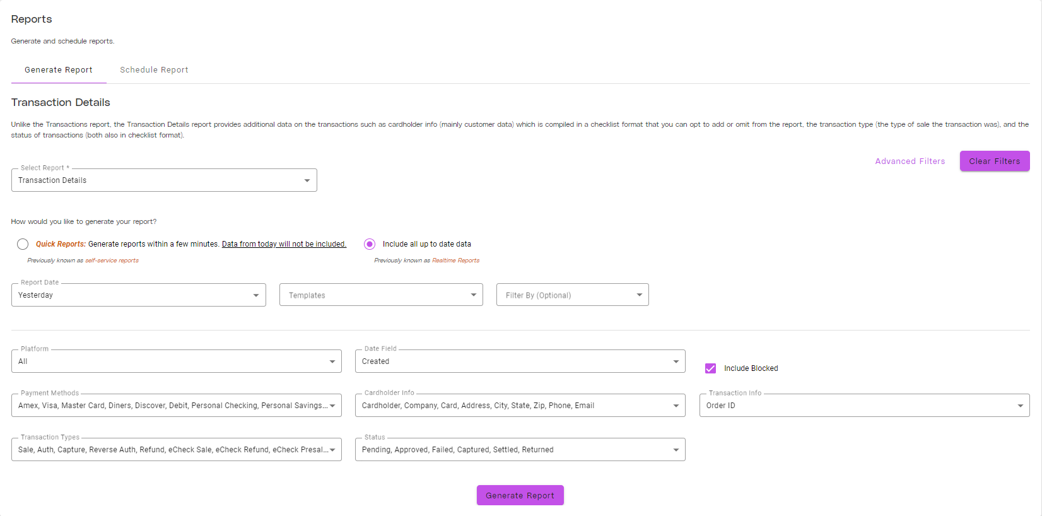
Task: Click the Realtime Reports link
Action: pyautogui.click(x=455, y=261)
